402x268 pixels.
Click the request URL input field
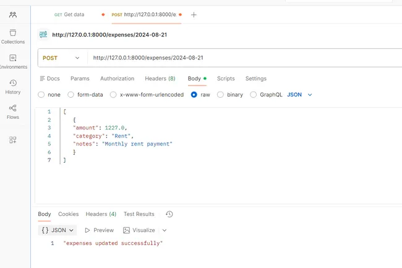(x=241, y=58)
